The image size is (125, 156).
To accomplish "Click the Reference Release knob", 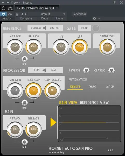I will (33, 47).
